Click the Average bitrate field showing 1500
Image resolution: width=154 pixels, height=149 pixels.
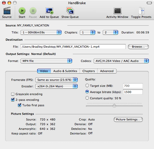coord(133,92)
